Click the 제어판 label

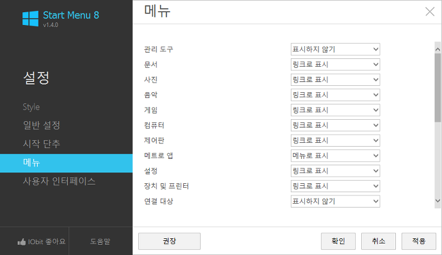click(x=154, y=140)
